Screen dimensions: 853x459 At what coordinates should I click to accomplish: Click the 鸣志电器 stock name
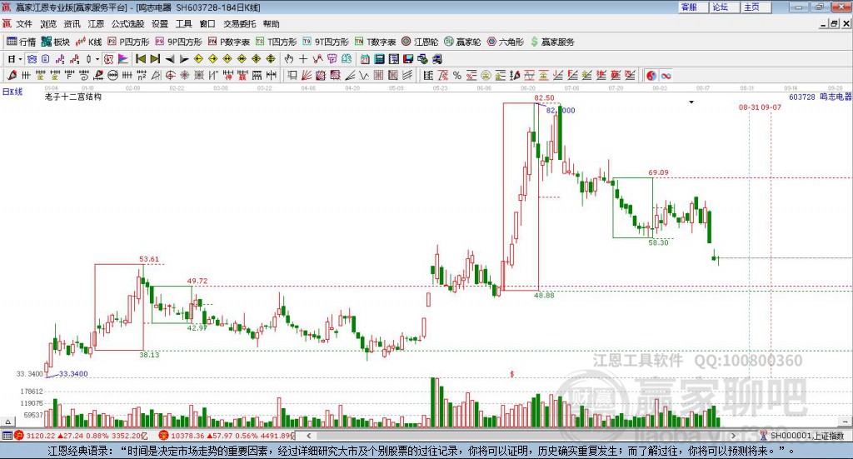pos(836,97)
